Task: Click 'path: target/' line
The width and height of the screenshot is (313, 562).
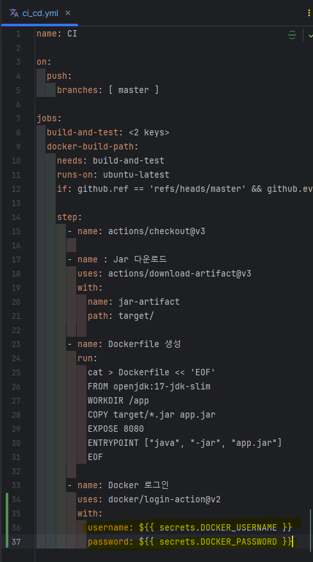Action: click(x=120, y=316)
